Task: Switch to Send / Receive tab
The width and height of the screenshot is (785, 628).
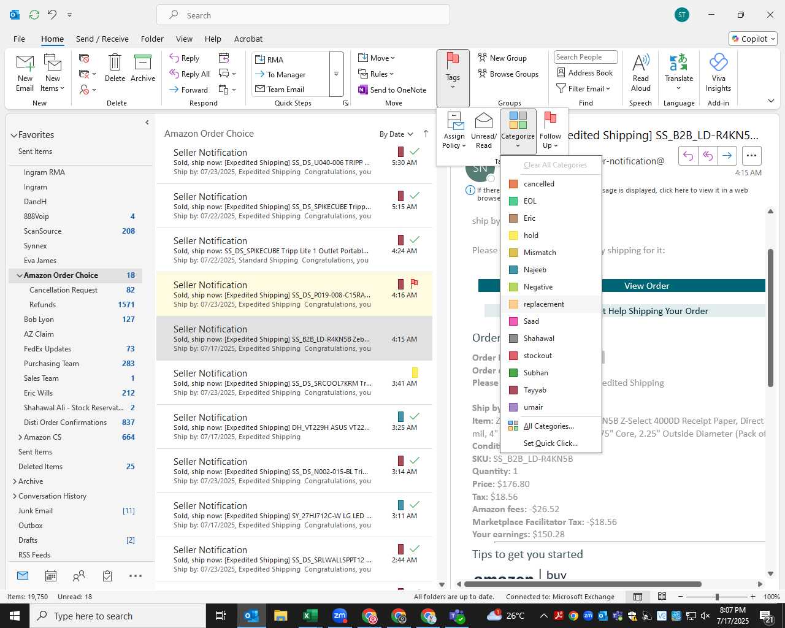Action: pyautogui.click(x=102, y=39)
